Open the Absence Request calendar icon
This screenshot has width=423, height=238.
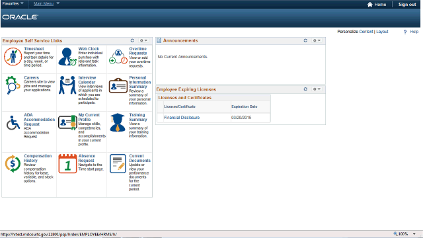pos(67,163)
